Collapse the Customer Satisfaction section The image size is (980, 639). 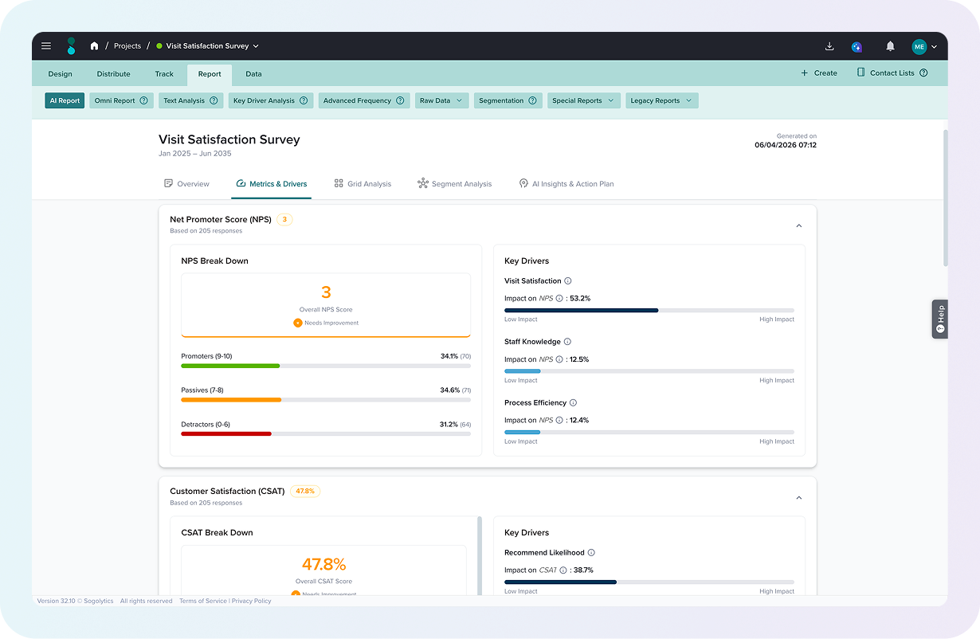click(799, 498)
